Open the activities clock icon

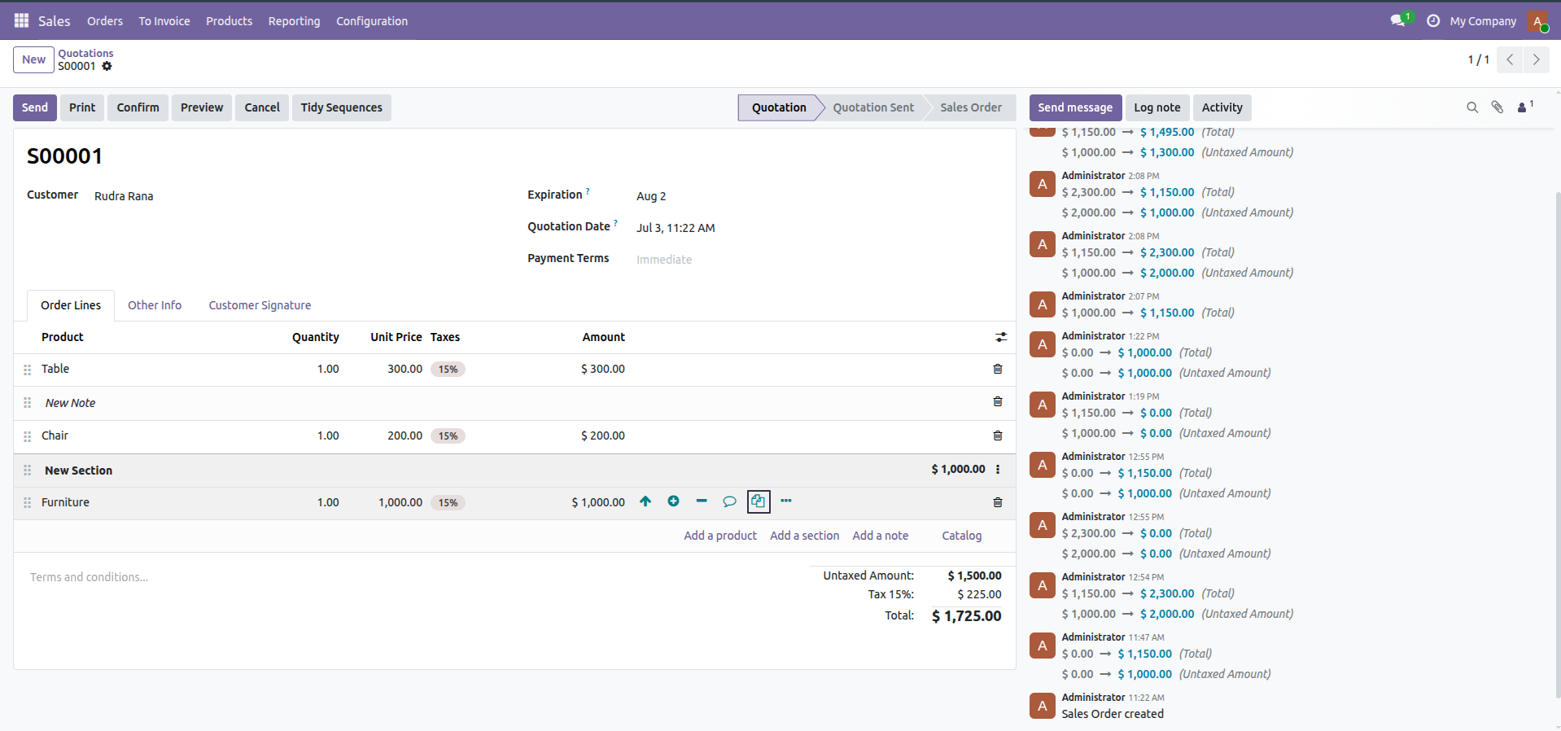1433,20
